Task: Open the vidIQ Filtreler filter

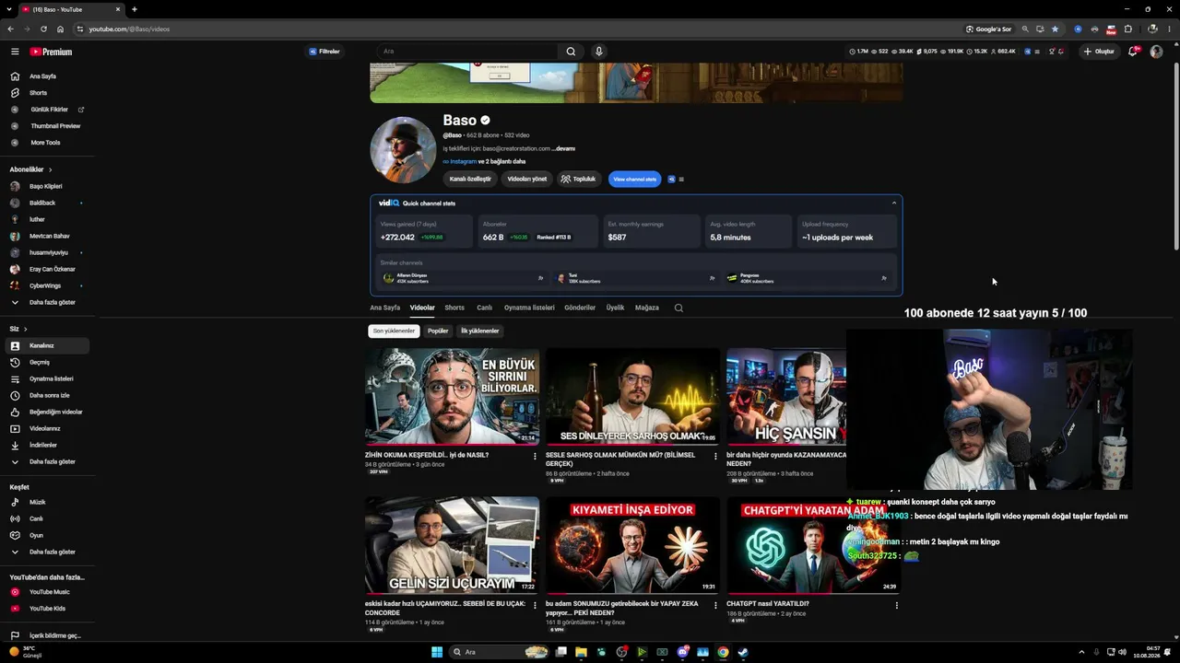Action: 324,52
